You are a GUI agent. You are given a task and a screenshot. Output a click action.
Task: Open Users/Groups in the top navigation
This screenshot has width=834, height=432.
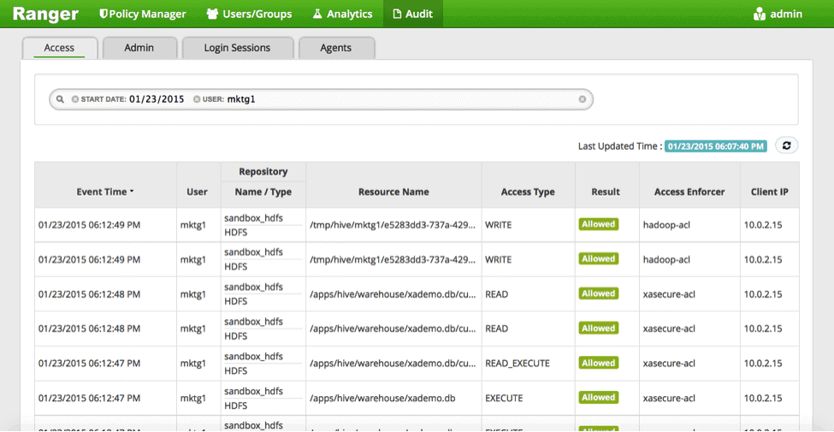(x=249, y=14)
